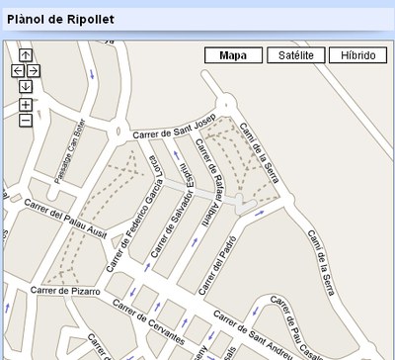Click the Carrer de Cervantes label
Viewport: 395px width, 360px height.
coord(148,321)
